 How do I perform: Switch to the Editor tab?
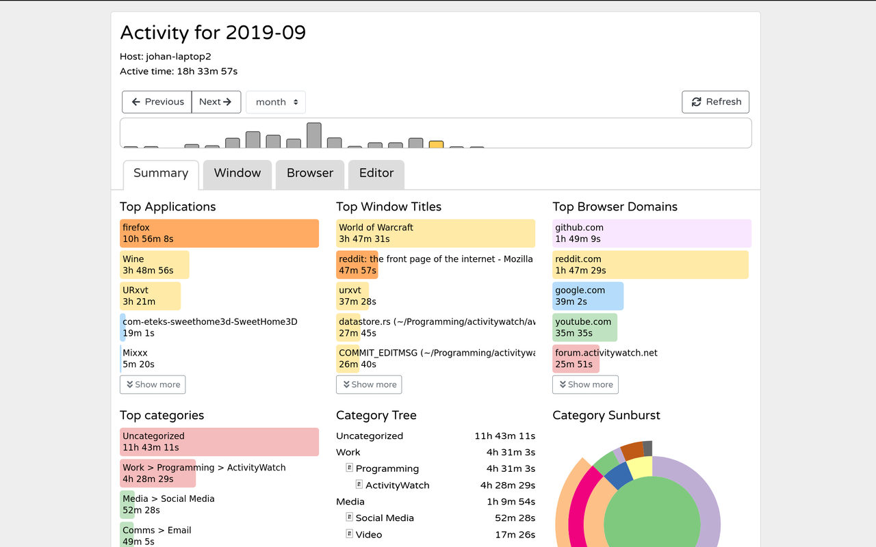coord(376,174)
